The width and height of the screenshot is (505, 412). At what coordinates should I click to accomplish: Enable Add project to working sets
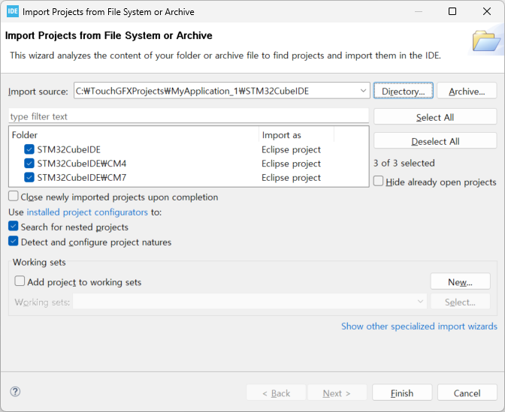[x=20, y=281]
